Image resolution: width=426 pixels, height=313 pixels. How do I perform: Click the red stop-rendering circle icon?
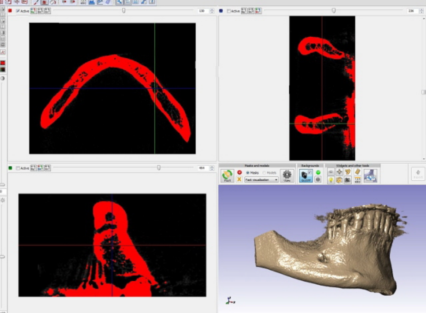pos(239,172)
